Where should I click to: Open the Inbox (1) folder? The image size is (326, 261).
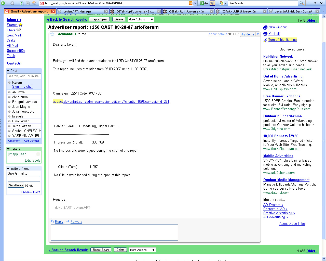point(14,20)
